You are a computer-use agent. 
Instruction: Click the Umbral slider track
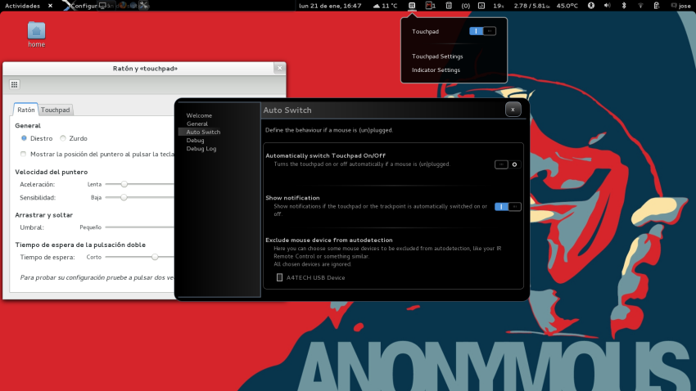coord(140,227)
